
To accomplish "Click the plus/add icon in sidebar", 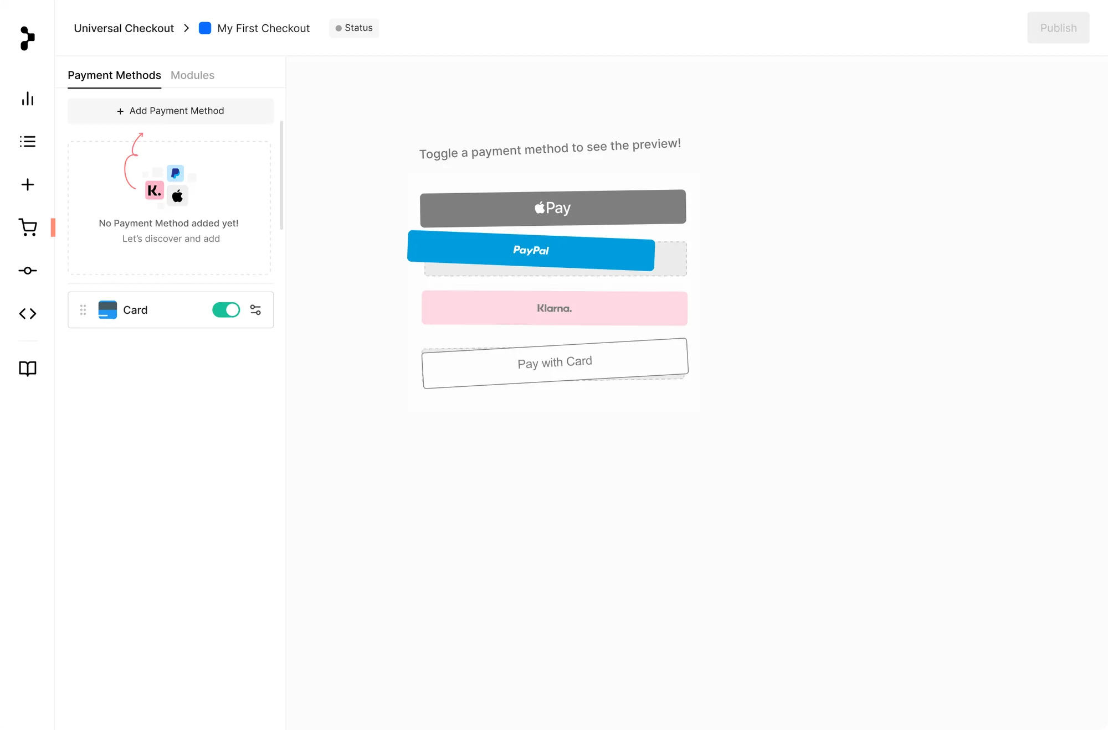I will click(27, 184).
